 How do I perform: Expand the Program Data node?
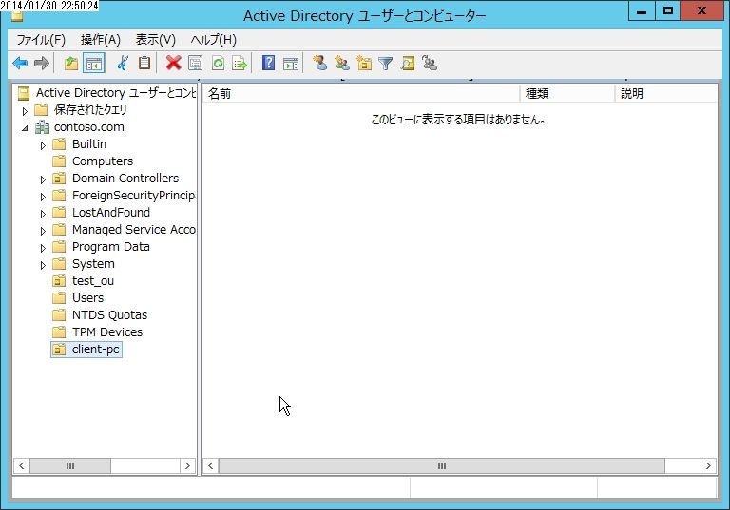pyautogui.click(x=43, y=248)
